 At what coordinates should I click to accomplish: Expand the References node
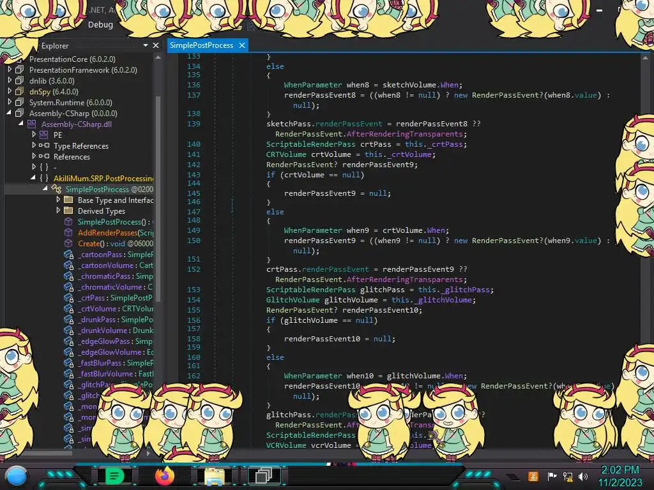[x=34, y=156]
